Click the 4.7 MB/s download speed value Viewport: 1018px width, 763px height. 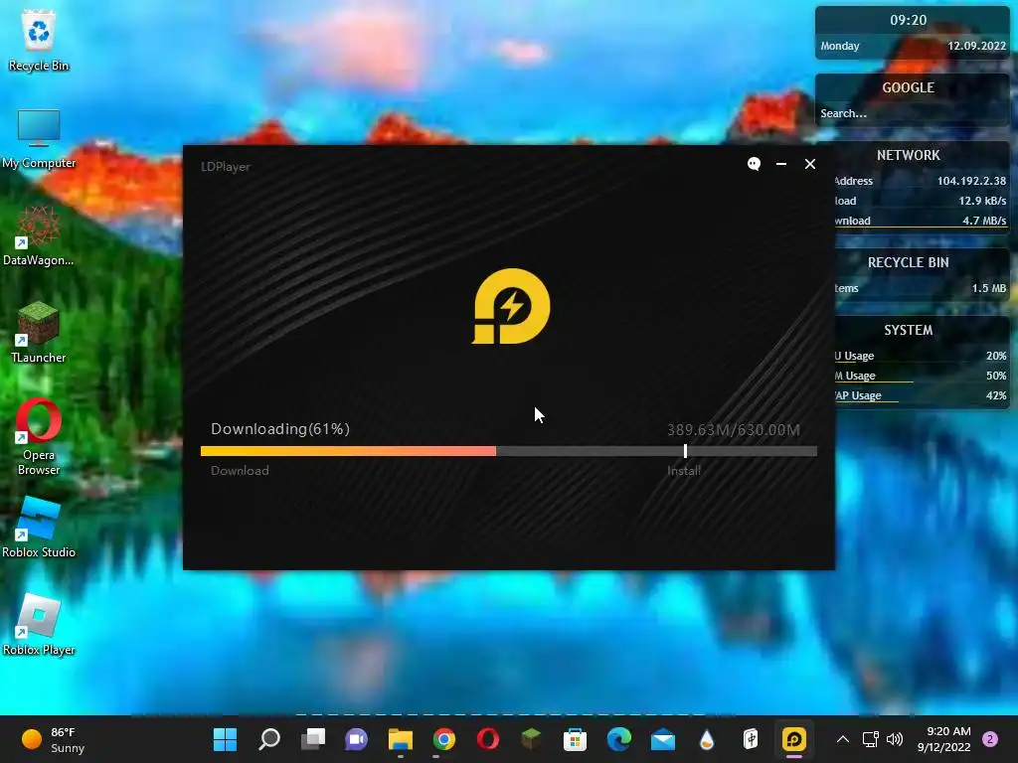(x=984, y=221)
